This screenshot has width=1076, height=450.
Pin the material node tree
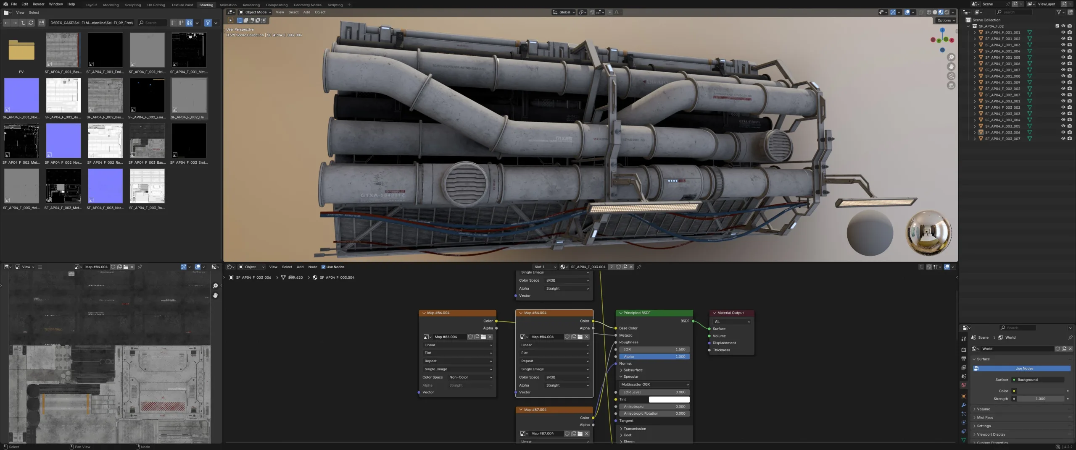(639, 267)
